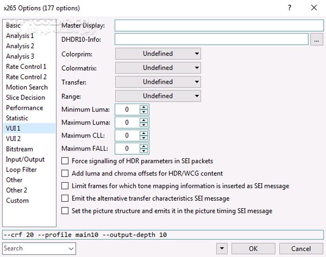
Task: Open the Search combo box dropdown
Action: pos(71,249)
